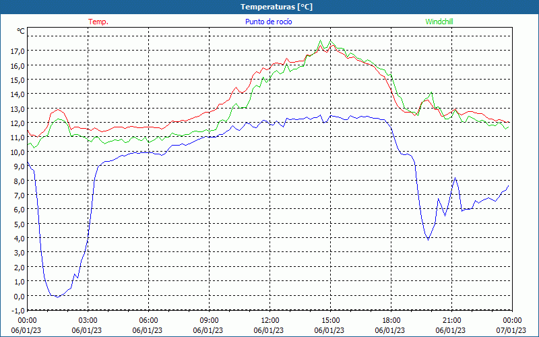
Task: Select the red 'Temp.' legend label
Action: (x=98, y=22)
